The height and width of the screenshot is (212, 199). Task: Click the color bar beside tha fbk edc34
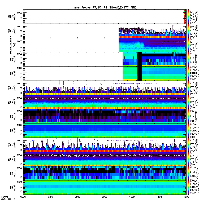188,59
